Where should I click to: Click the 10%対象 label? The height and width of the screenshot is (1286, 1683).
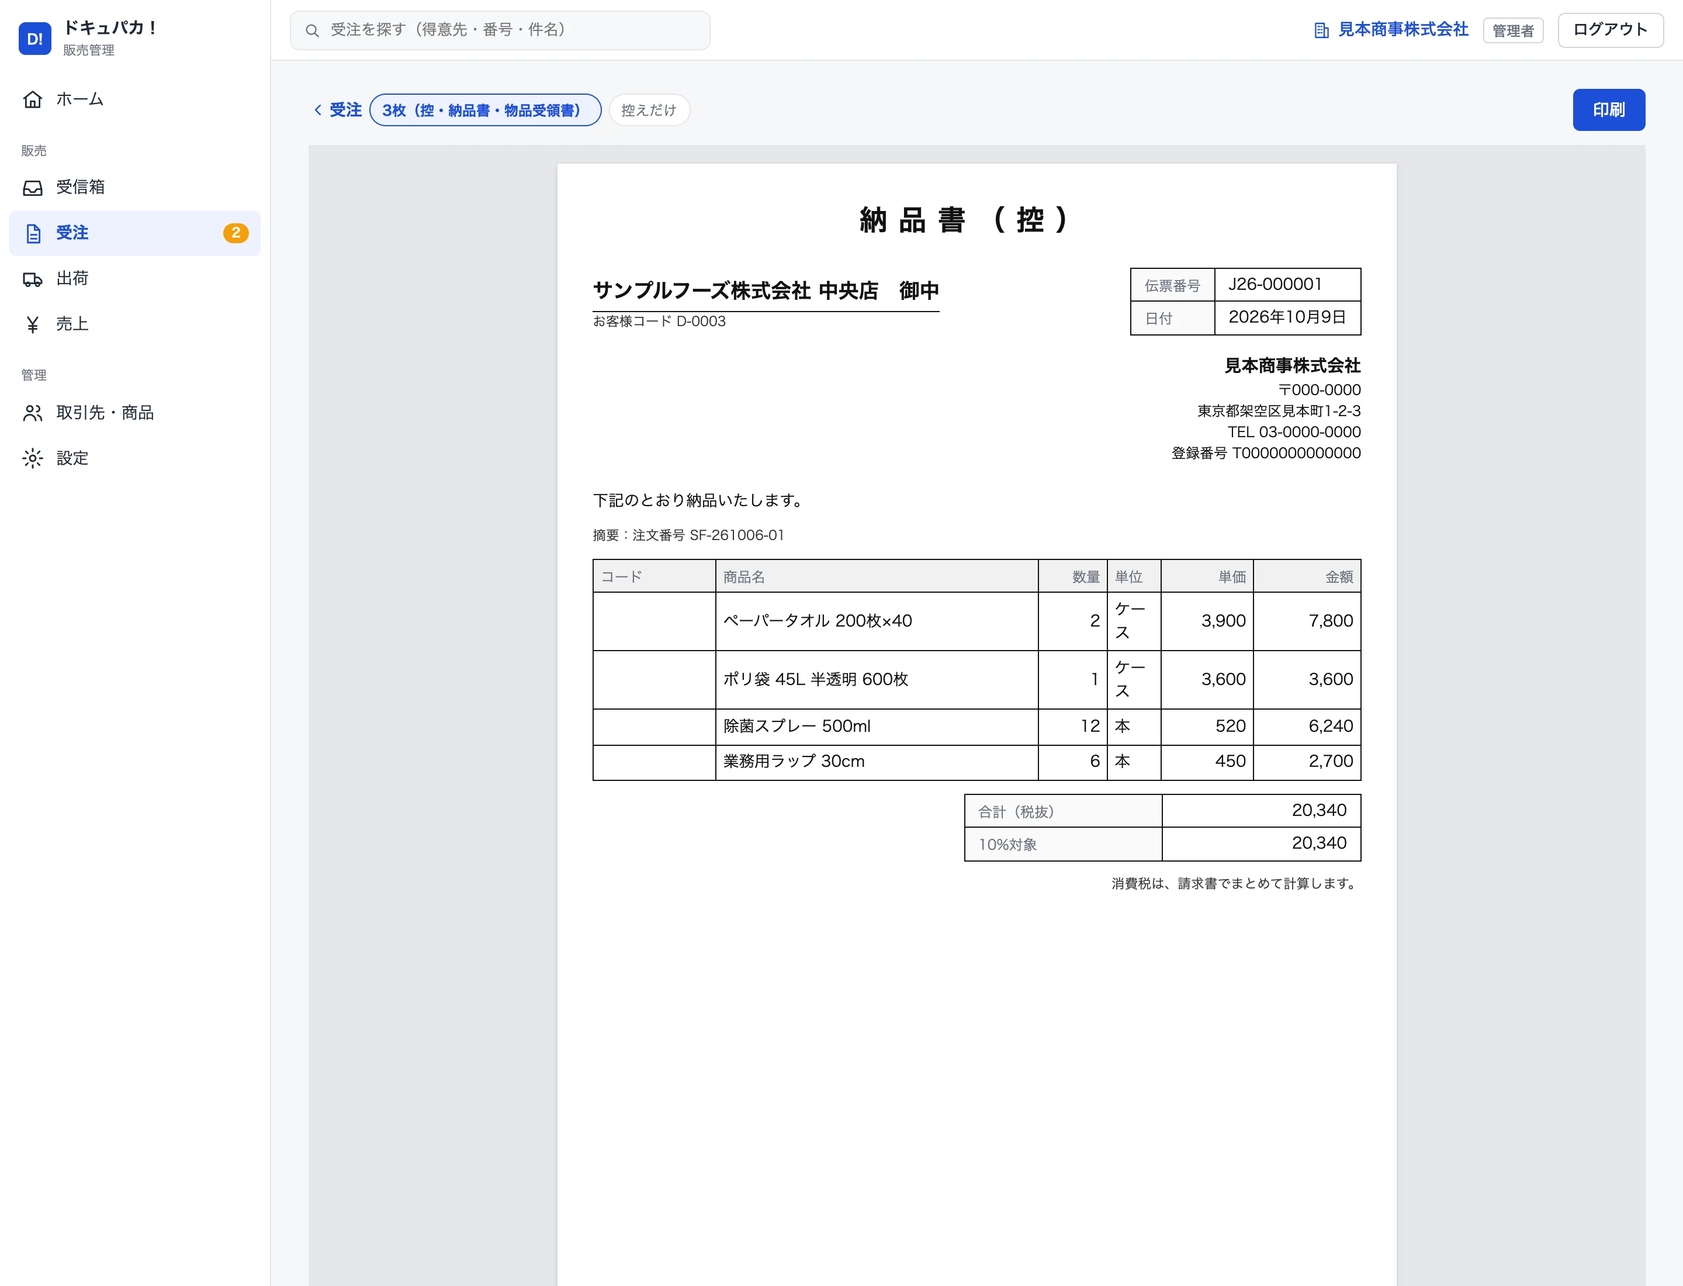pyautogui.click(x=1007, y=845)
